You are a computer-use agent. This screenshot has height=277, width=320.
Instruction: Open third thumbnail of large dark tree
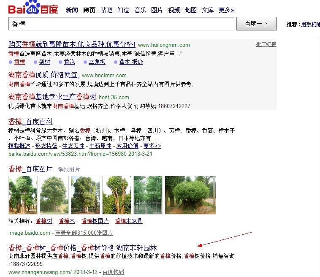tap(86, 195)
